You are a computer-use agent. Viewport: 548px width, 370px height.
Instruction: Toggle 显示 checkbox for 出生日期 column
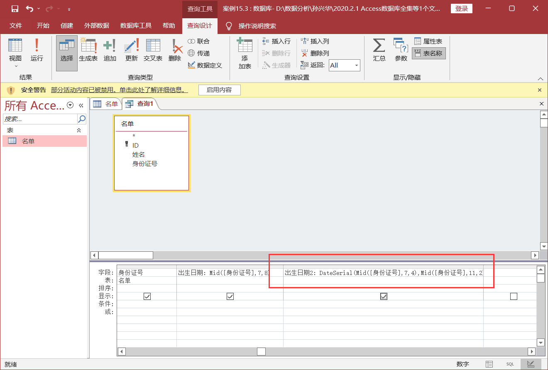click(x=230, y=296)
